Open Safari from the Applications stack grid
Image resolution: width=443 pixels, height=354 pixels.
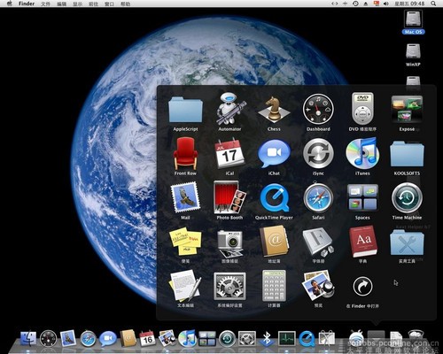click(318, 197)
